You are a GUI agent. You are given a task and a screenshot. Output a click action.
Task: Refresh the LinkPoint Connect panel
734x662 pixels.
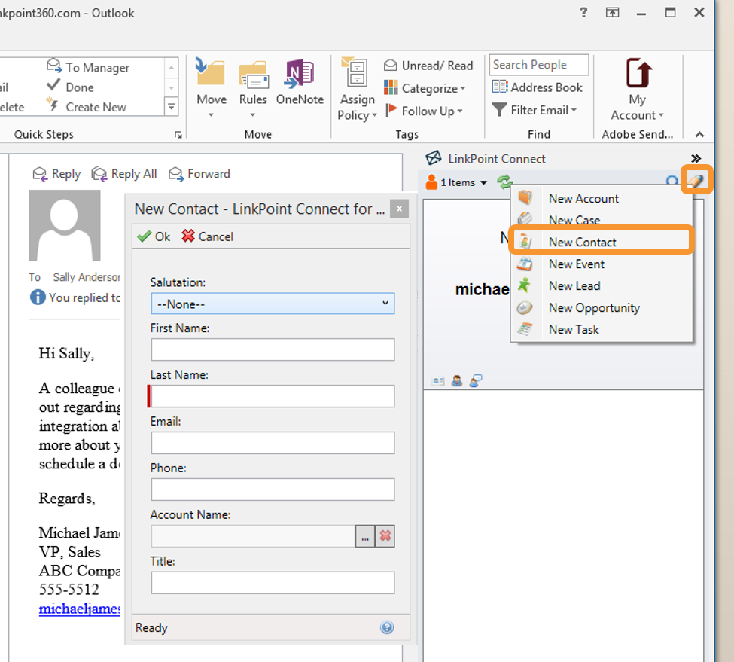(504, 182)
